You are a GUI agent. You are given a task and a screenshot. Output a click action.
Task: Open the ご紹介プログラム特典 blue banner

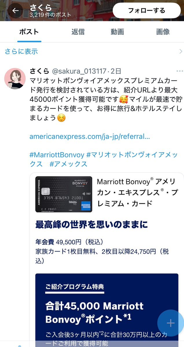(x=107, y=310)
